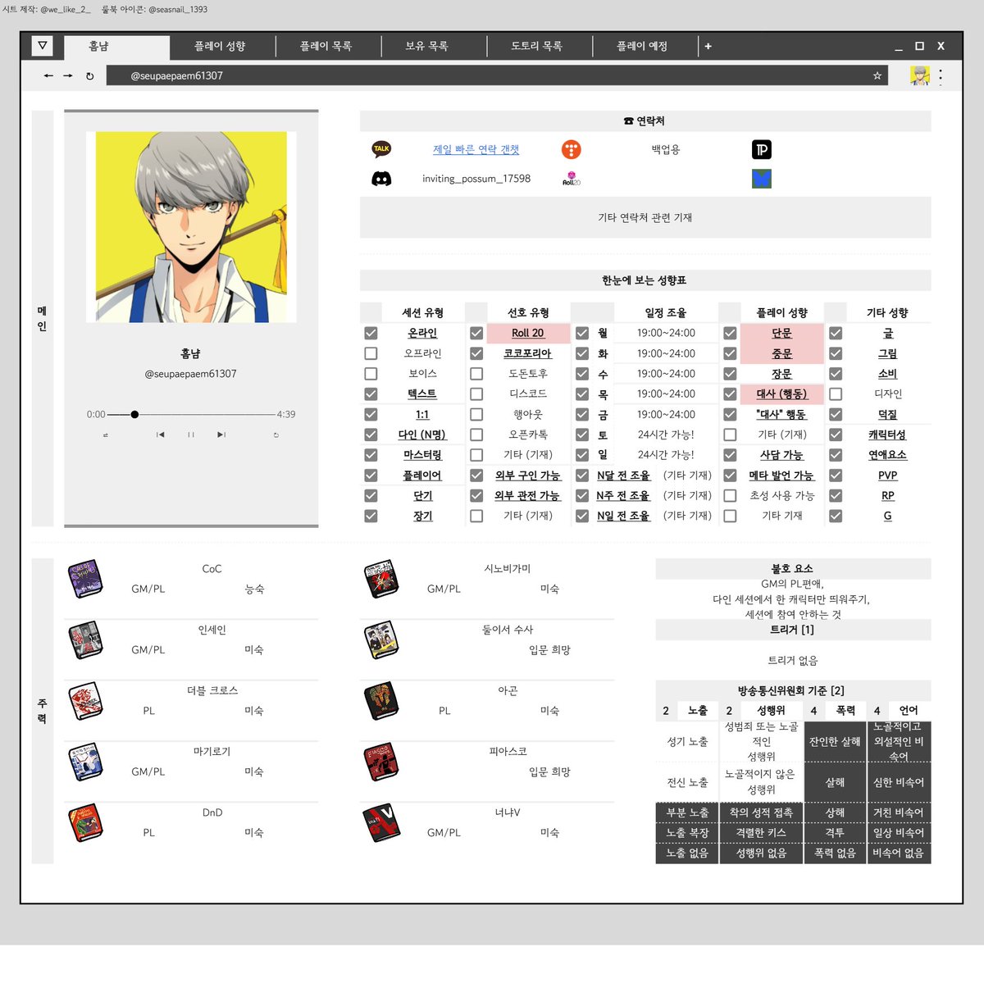Click the underlined 메타 발언 가능 label
The width and height of the screenshot is (984, 983).
(x=781, y=475)
